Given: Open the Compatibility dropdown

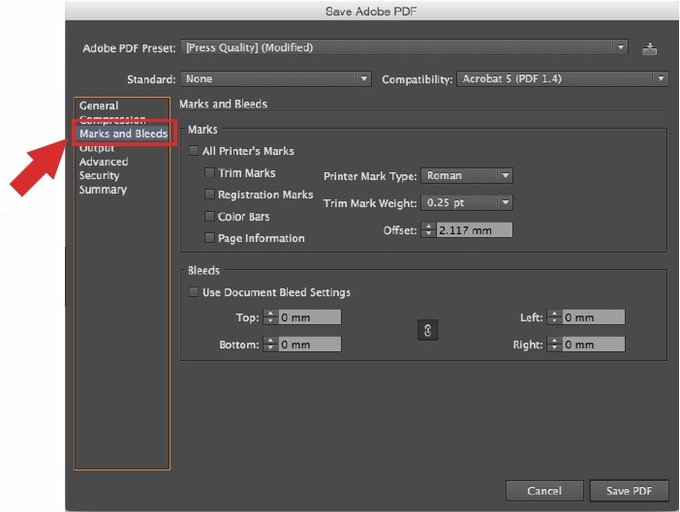Looking at the screenshot, I should coord(562,79).
